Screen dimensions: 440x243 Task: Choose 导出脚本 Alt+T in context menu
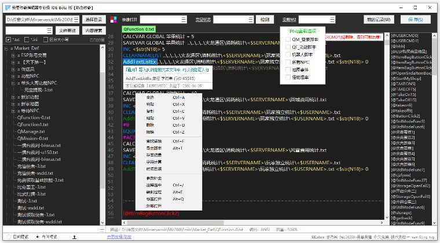(x=168, y=148)
